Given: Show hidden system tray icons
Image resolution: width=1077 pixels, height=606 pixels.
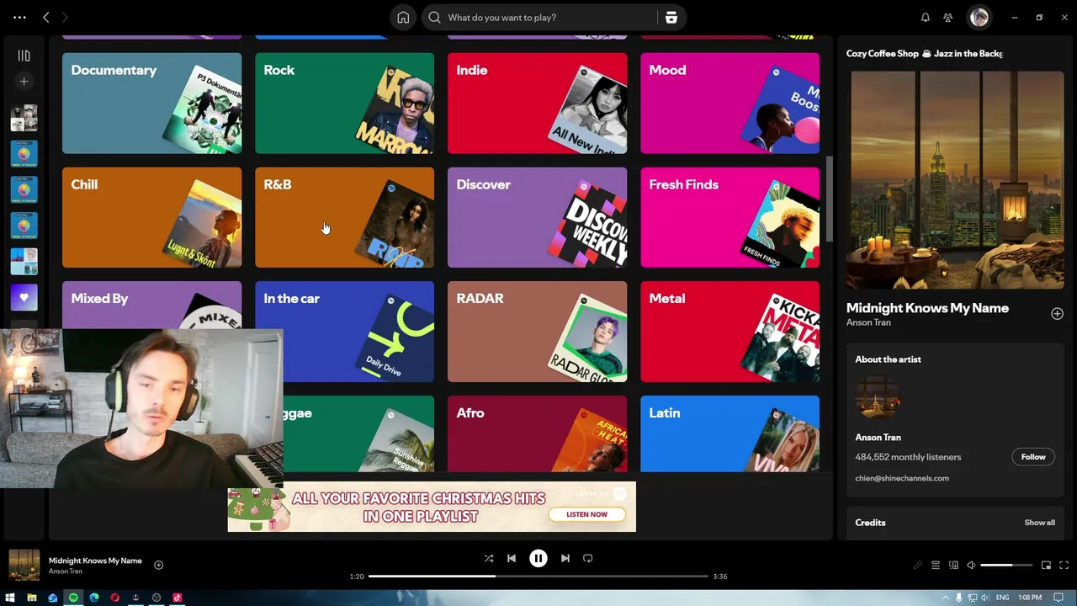Looking at the screenshot, I should [946, 598].
